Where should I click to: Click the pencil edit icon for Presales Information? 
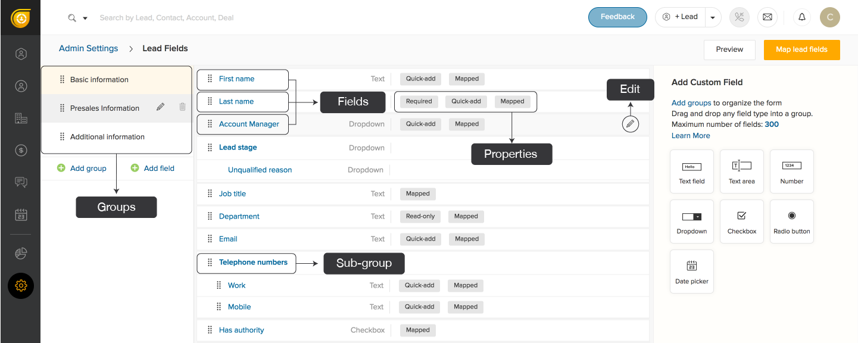[160, 107]
